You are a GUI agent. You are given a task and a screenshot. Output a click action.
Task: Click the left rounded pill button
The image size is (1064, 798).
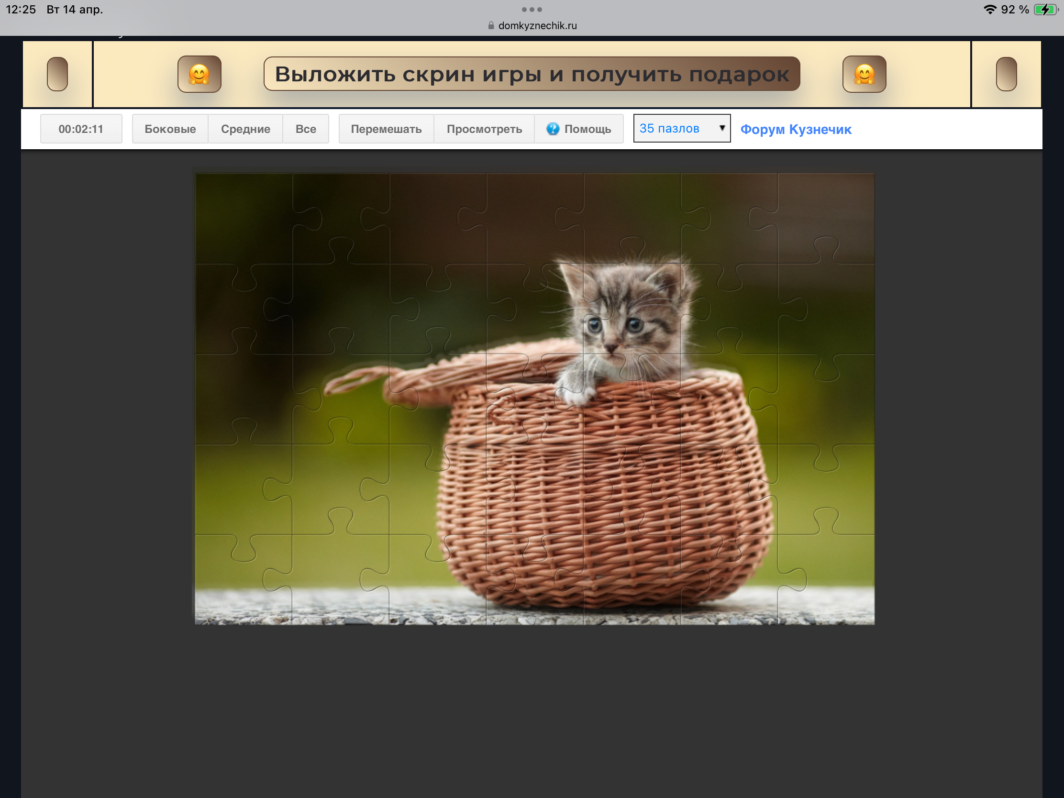[x=57, y=74]
